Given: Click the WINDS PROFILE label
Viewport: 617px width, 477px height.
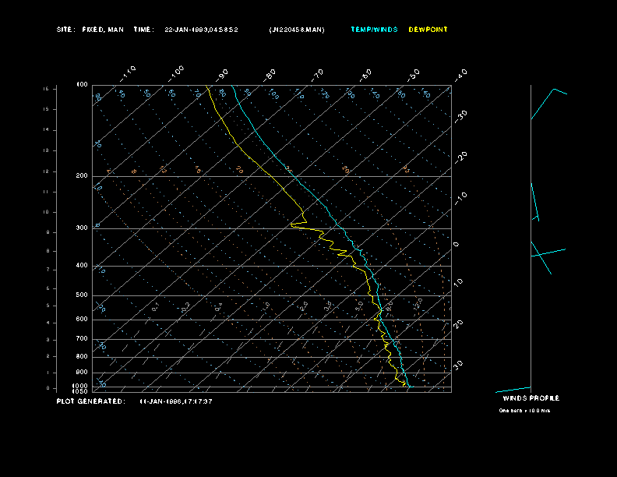Looking at the screenshot, I should (x=531, y=398).
